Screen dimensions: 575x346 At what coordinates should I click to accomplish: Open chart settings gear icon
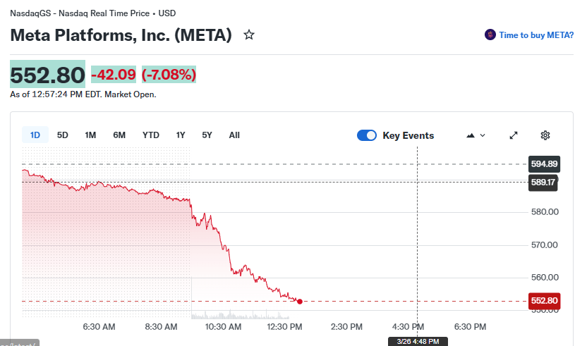pyautogui.click(x=545, y=135)
